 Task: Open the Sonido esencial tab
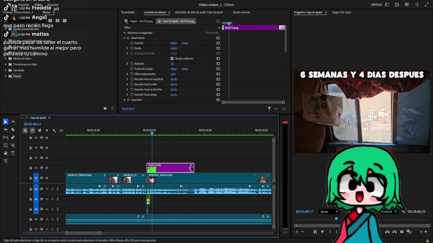tap(241, 12)
